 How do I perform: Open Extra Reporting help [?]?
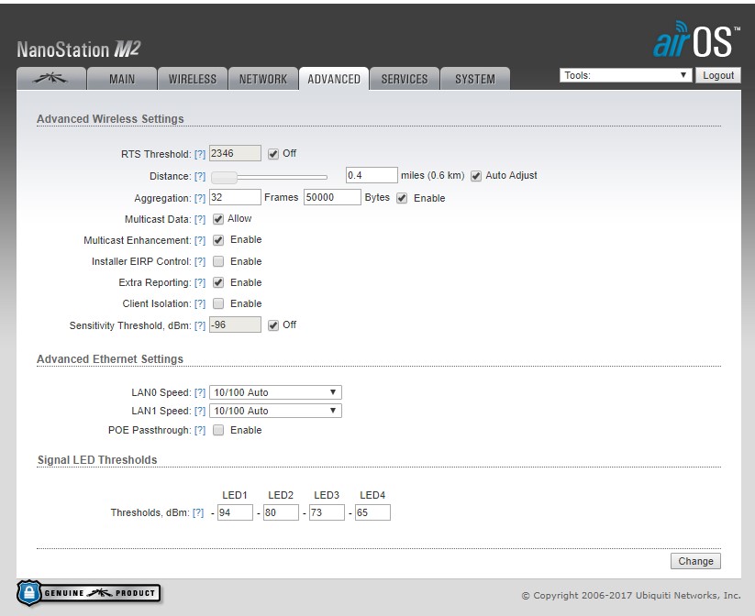[200, 283]
